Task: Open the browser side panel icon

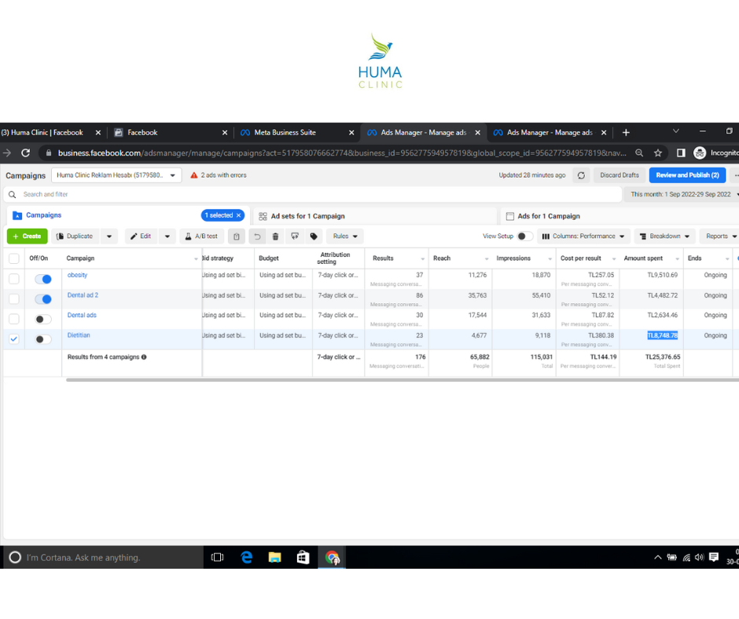Action: pos(681,152)
